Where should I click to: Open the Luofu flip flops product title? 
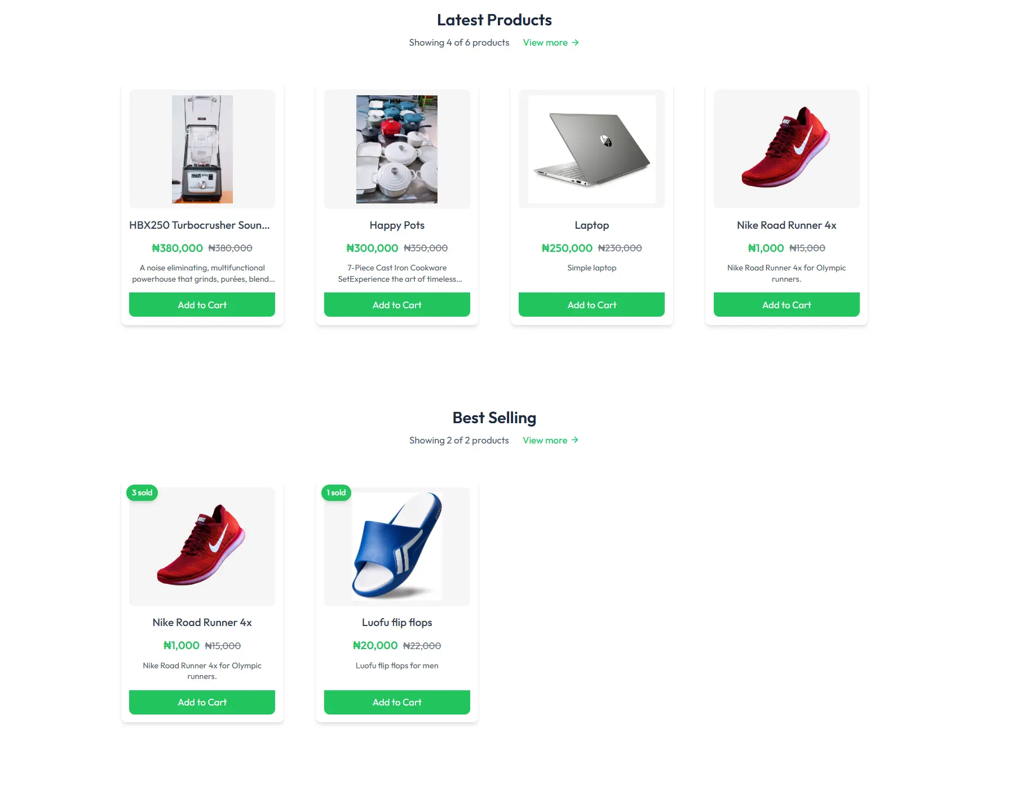click(x=397, y=622)
